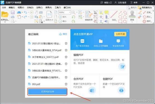Image resolution: width=155 pixels, height=104 pixels.
Task: Open recent file 关于教育主义_0267(1).pdf
Action: coord(45,57)
